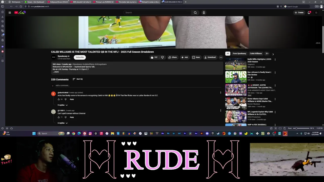Open options for Ben Johnson Film Review video
324x182 pixels.
click(275, 73)
